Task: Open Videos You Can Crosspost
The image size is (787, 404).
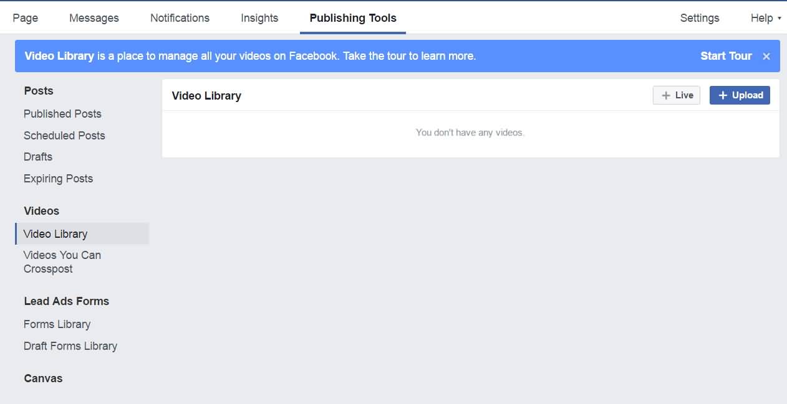Action: (62, 262)
